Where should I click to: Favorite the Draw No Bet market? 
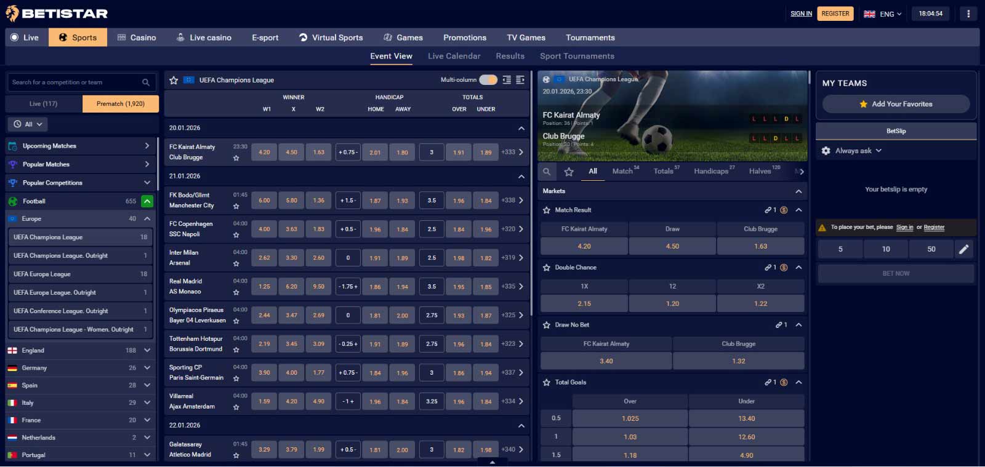pos(546,325)
